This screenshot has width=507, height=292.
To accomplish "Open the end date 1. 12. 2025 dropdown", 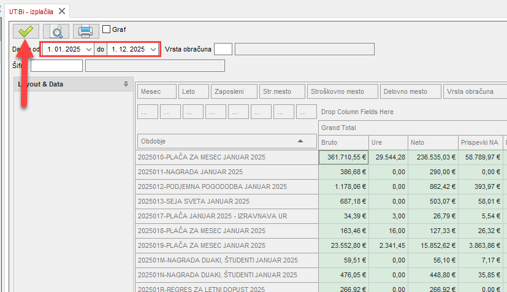I will coord(153,50).
